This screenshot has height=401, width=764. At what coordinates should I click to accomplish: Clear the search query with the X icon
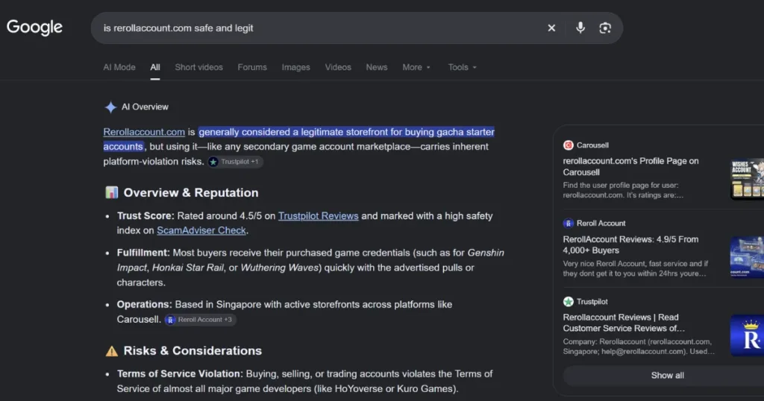tap(551, 28)
